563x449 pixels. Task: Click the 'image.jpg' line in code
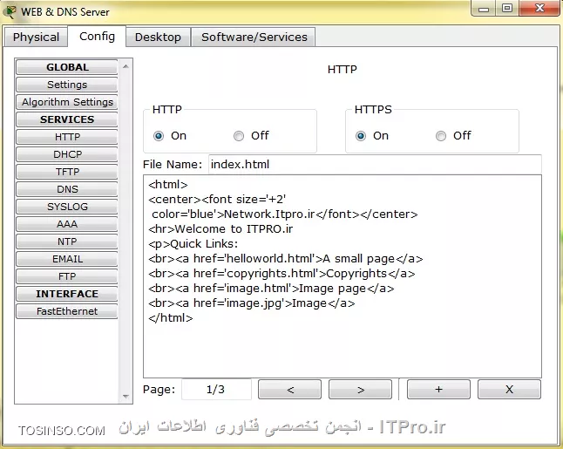click(x=252, y=303)
